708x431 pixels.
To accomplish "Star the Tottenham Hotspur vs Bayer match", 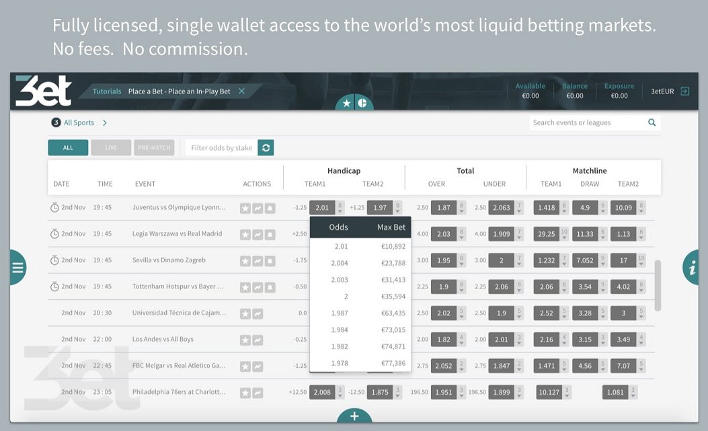I will pos(245,287).
